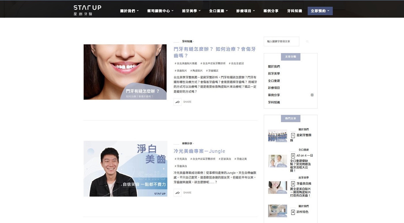
Task: Click the STAR UP 星創牙醫 logo
Action: 87,10
